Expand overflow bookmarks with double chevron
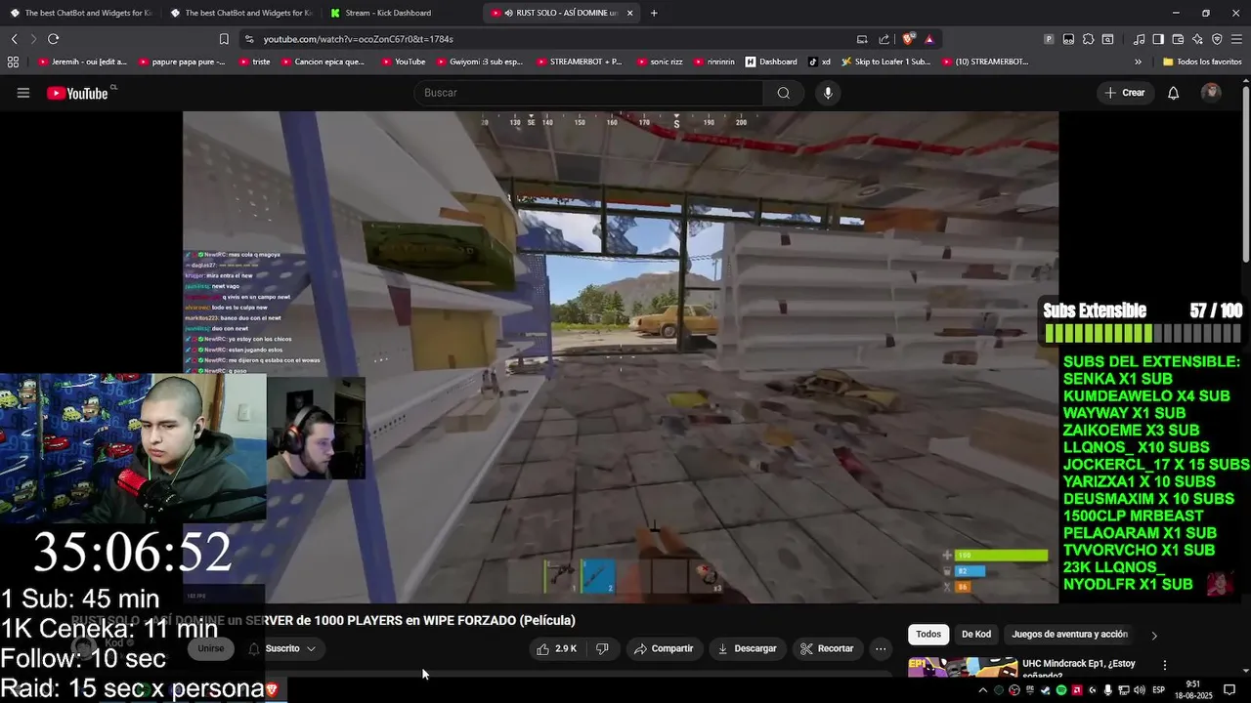1251x703 pixels. click(1138, 62)
